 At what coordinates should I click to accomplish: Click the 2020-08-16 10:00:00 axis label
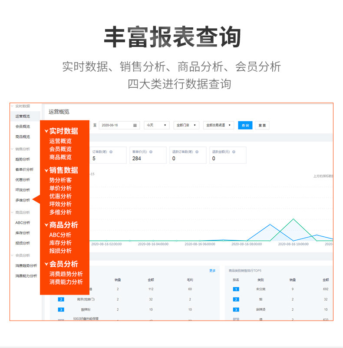tap(294, 244)
